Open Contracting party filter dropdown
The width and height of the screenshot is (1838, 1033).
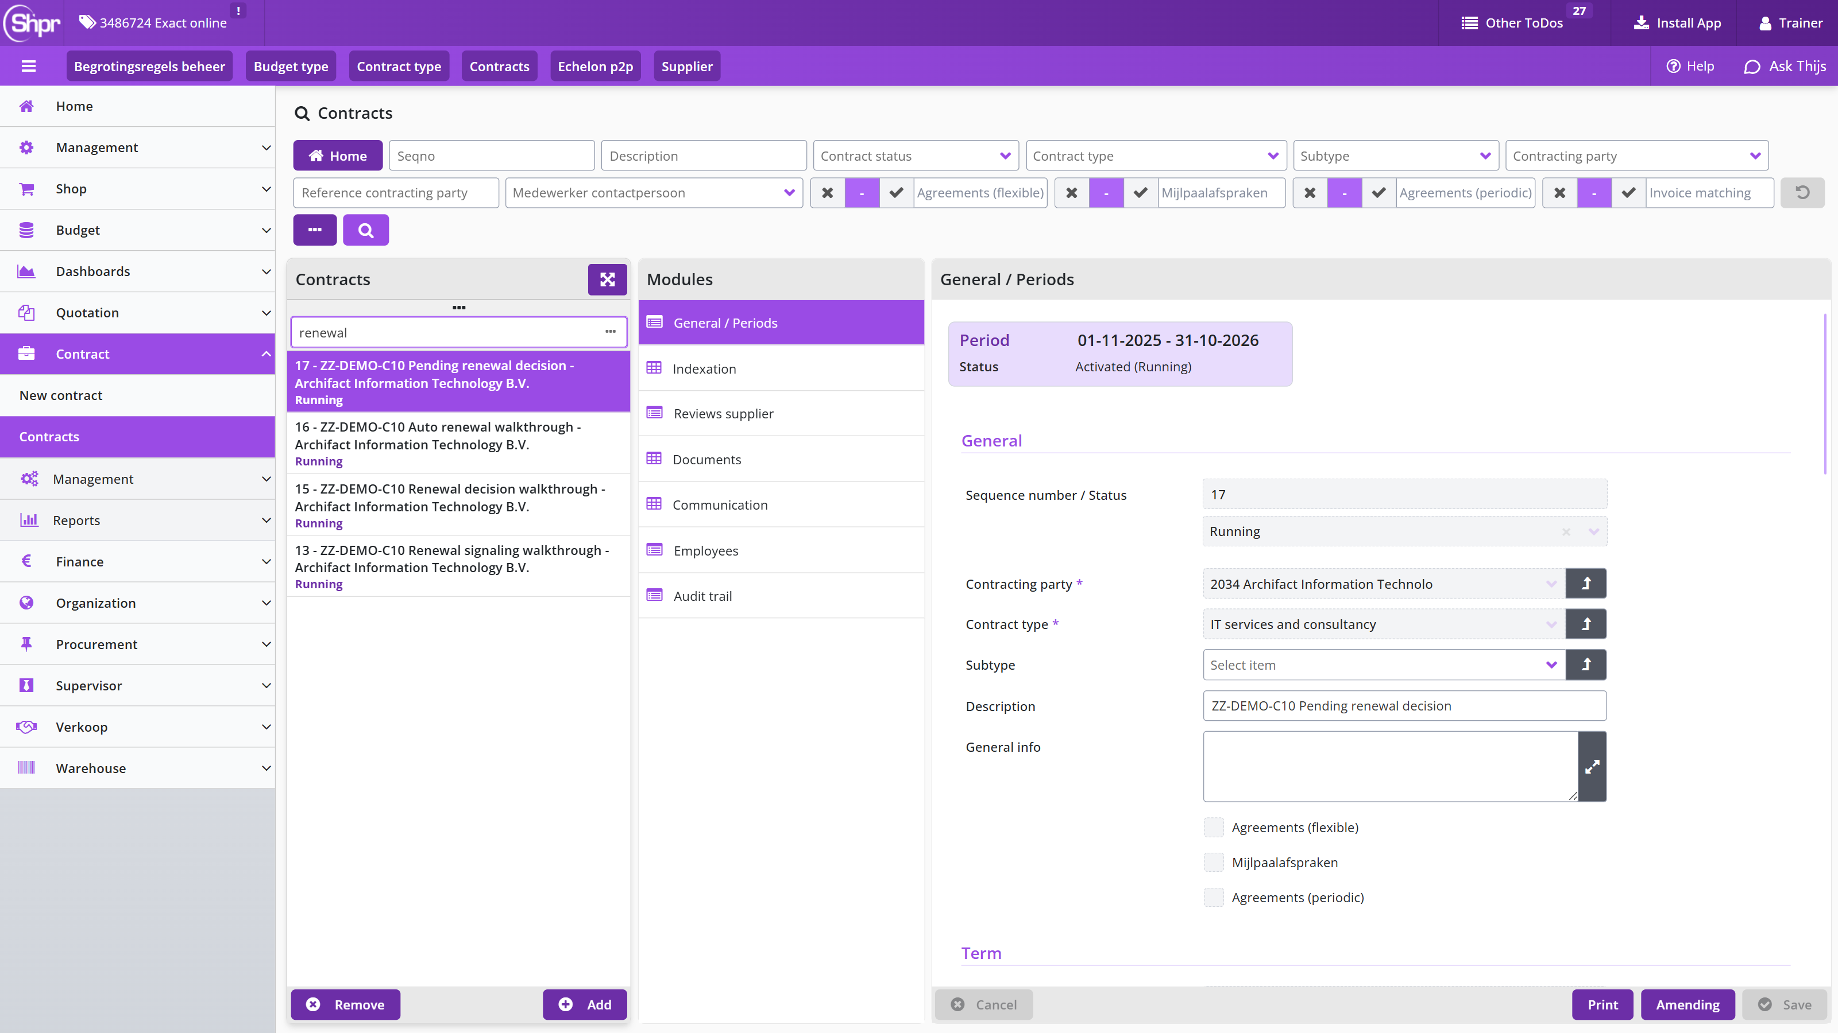click(1637, 156)
